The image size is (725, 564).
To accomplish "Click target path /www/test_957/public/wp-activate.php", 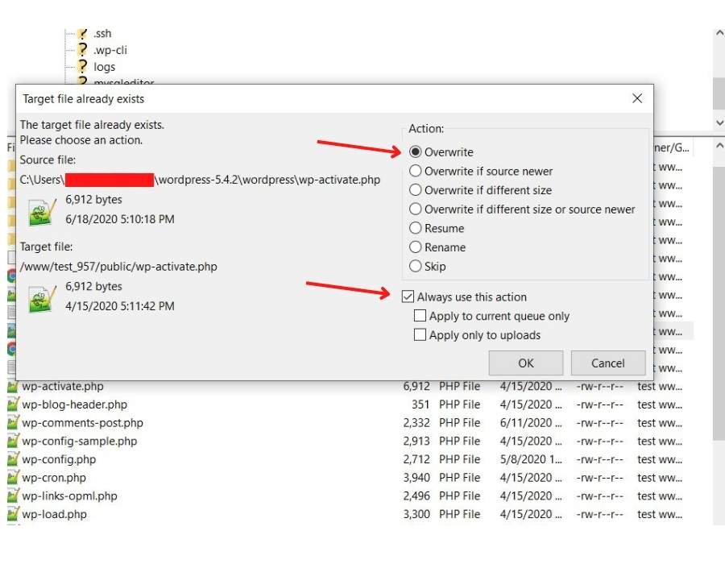I will click(x=118, y=267).
